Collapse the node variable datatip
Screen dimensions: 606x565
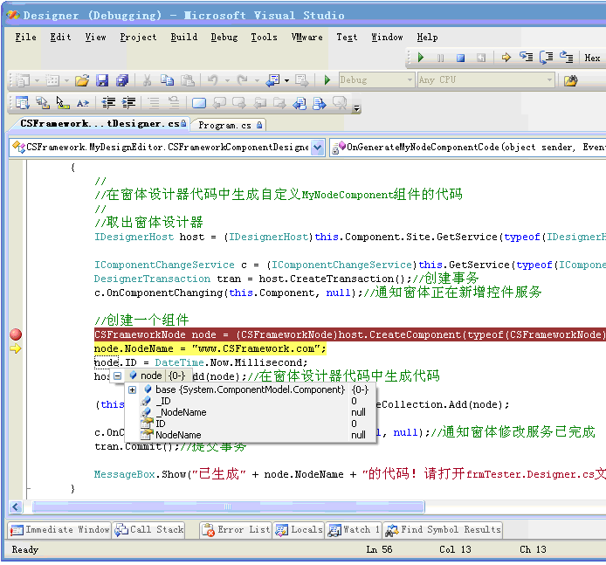117,376
